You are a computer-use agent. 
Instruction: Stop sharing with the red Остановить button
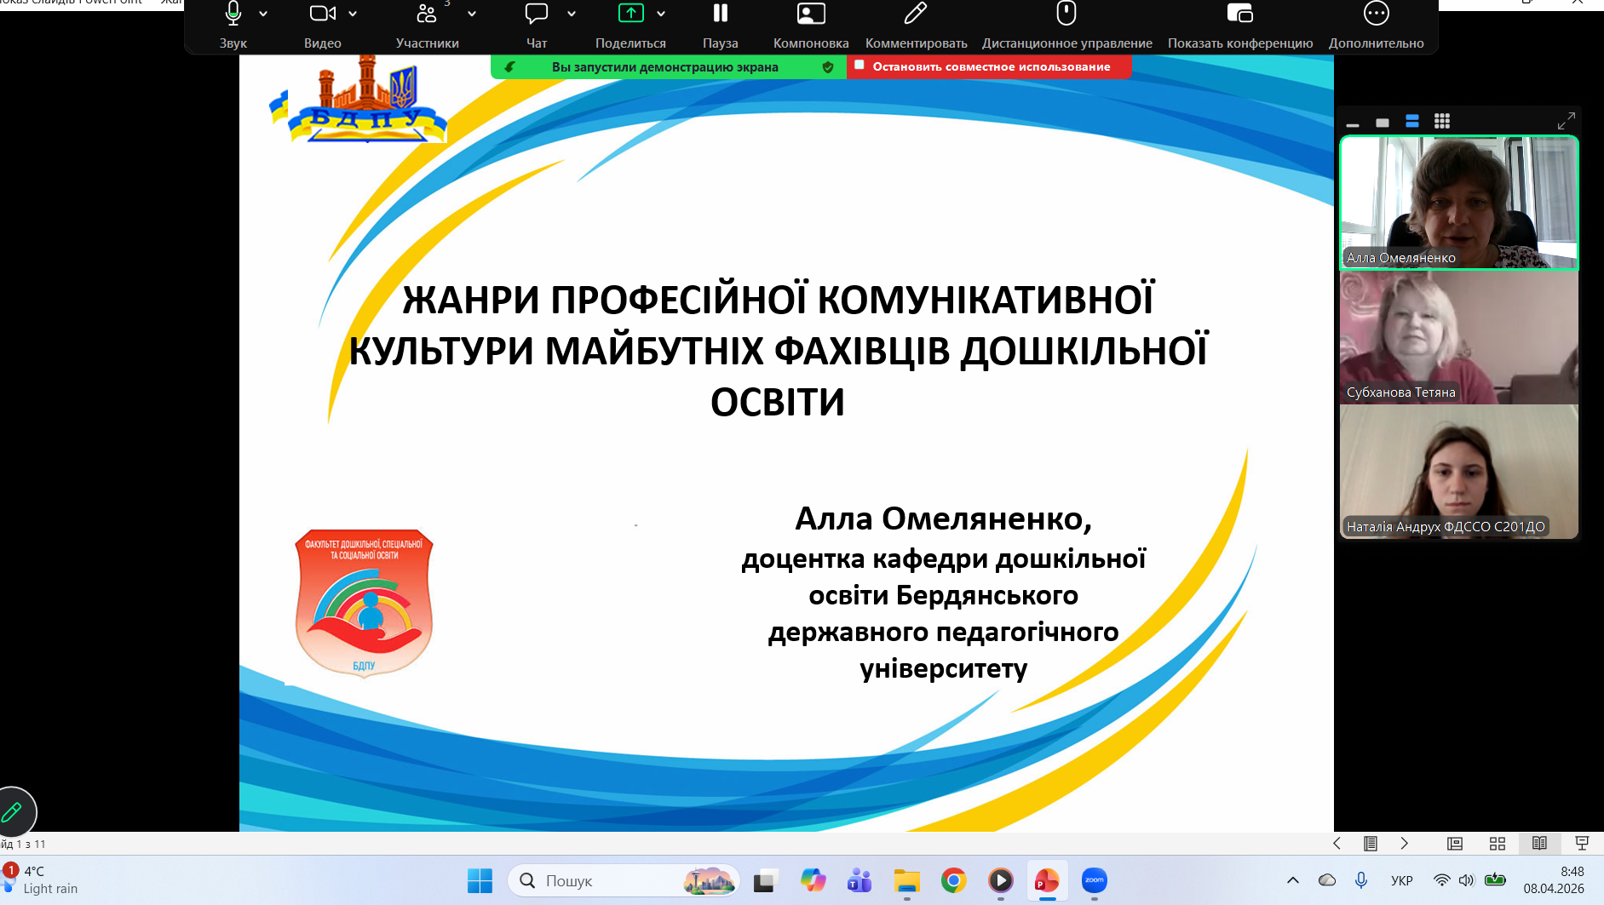coord(989,66)
